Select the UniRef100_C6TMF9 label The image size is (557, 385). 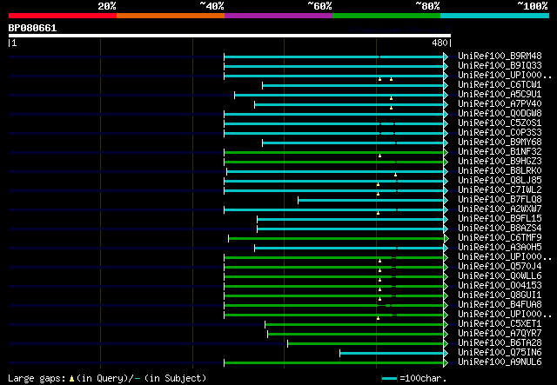click(x=500, y=238)
